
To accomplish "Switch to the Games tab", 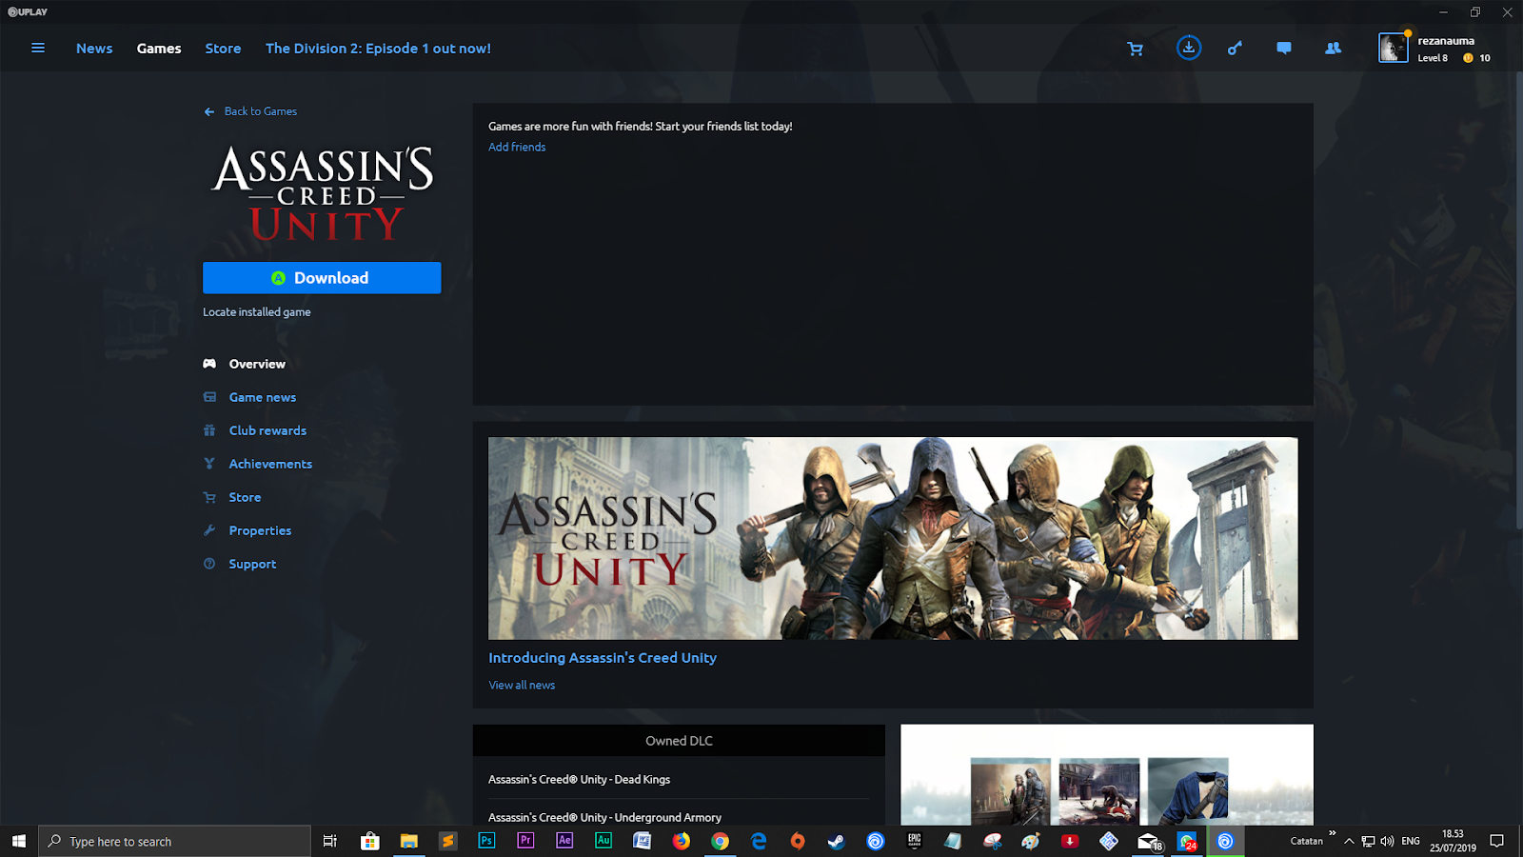I will (x=159, y=49).
